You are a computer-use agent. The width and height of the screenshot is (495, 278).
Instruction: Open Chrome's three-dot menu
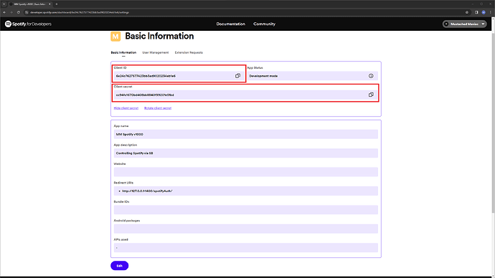[490, 12]
